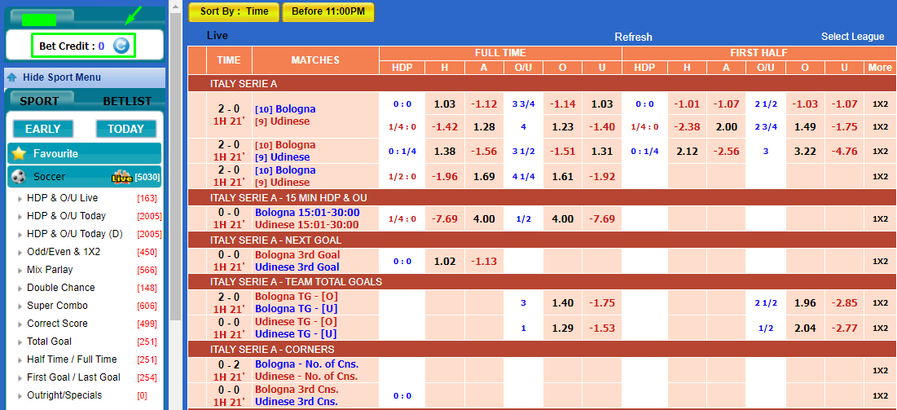Open Outright/Specials menu item
Screen dimensions: 897x410
pyautogui.click(x=64, y=395)
